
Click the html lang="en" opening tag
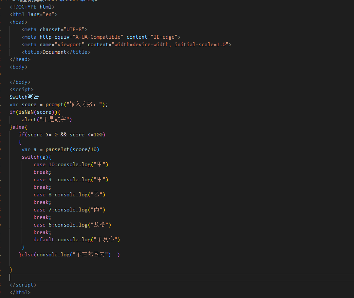(33, 14)
